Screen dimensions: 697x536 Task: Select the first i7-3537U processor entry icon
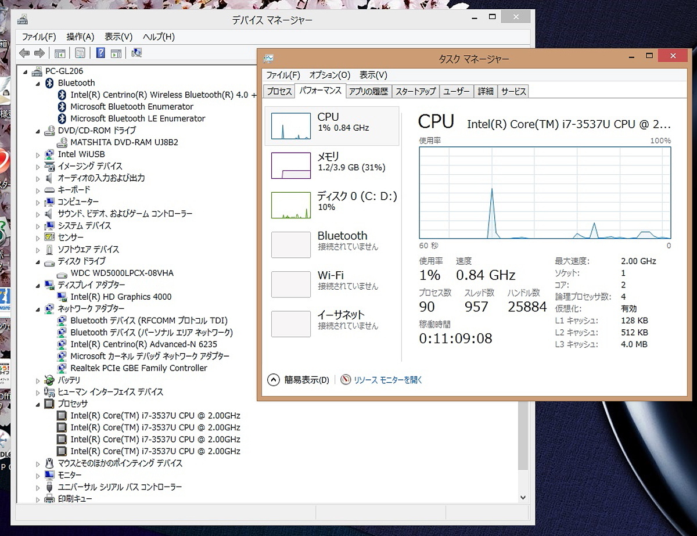pyautogui.click(x=62, y=416)
